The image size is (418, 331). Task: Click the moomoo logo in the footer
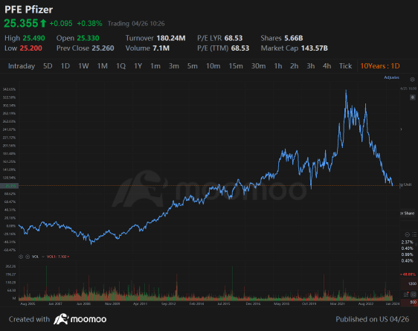point(80,319)
